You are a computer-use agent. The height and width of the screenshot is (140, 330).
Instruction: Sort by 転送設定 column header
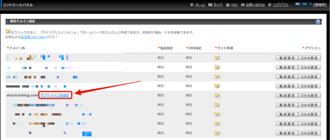(165, 48)
